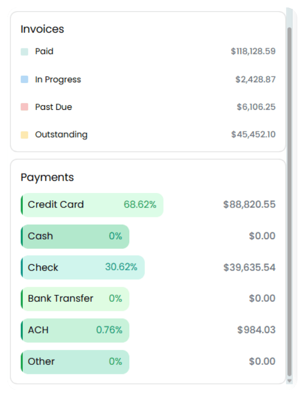Viewport: 299px width, 397px height.
Task: Click the $118,128.59 paid amount
Action: 253,51
